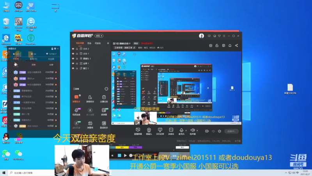This screenshot has height=176, width=312.
Task: Open 多人连麦 tool in the toolbox
Action: pyautogui.click(x=90, y=112)
